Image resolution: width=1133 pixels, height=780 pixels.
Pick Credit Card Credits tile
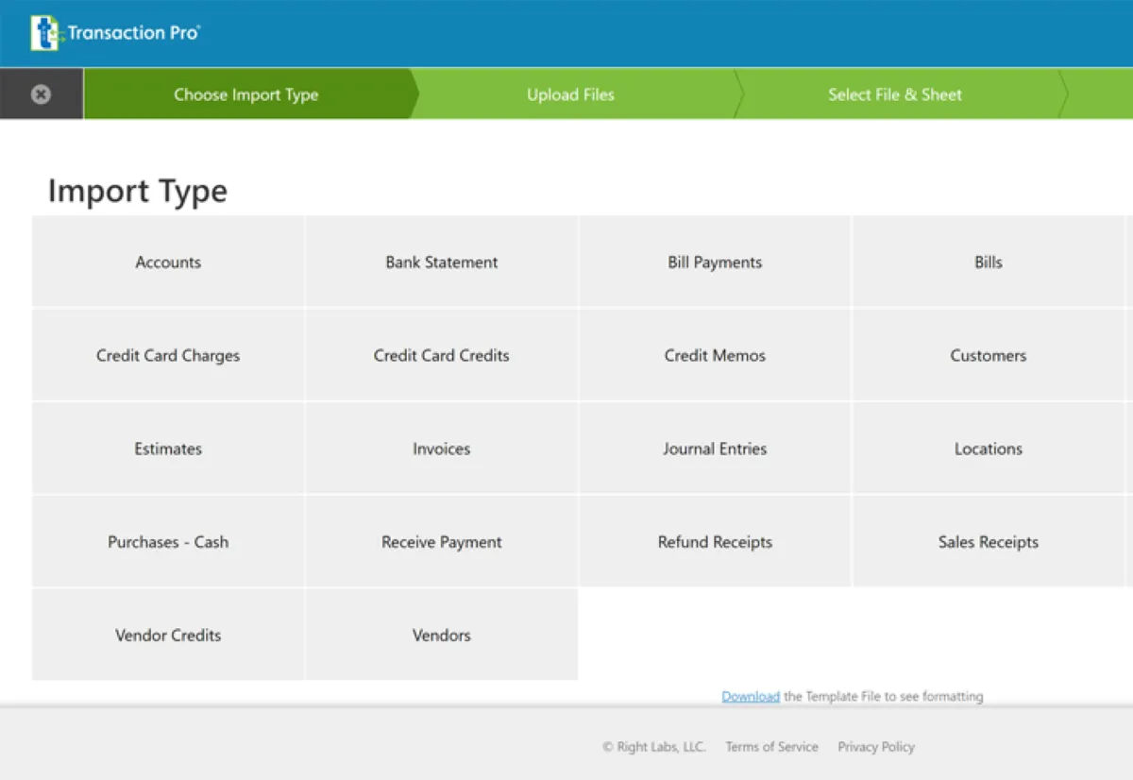click(442, 356)
